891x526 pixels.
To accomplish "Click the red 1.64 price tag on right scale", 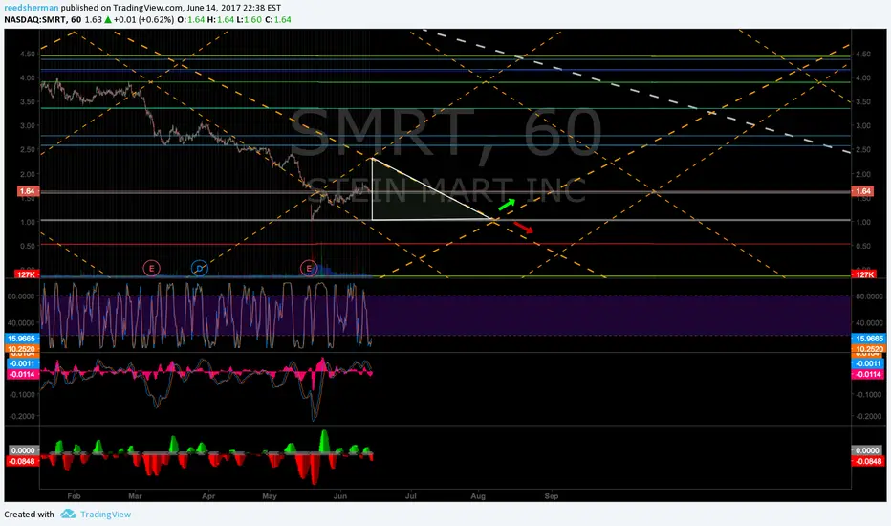I will [x=863, y=191].
